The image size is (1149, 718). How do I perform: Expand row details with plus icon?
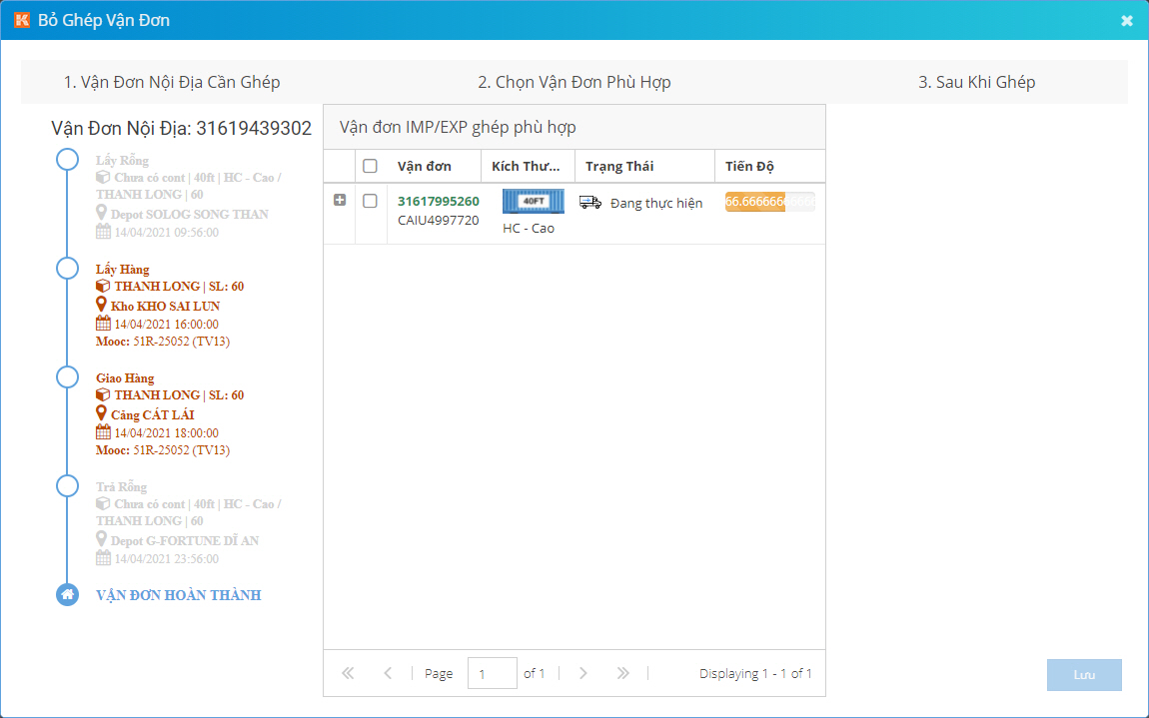[x=340, y=201]
